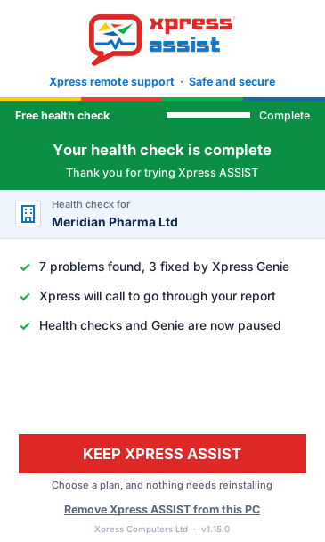The image size is (325, 542).
Task: Click the white health check progress bar
Action: pyautogui.click(x=208, y=115)
